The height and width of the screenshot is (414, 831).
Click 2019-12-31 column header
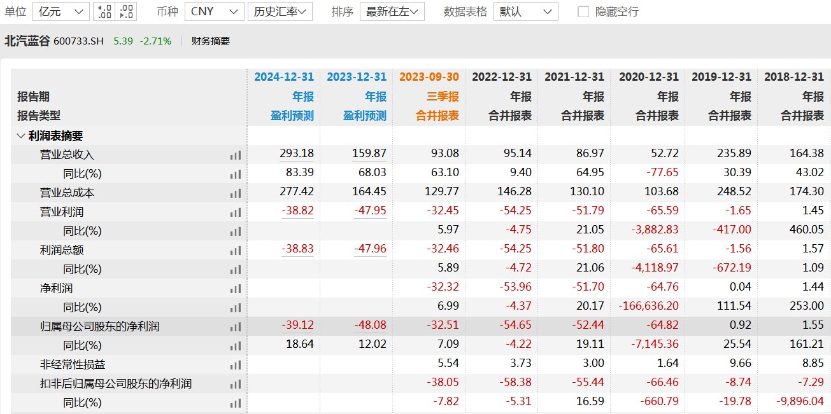[x=721, y=76]
